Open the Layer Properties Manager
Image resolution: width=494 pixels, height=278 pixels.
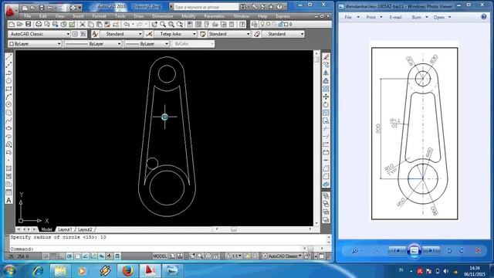(x=255, y=24)
